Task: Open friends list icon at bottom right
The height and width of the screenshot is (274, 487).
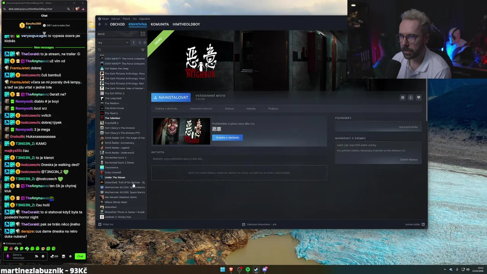Action: click(x=423, y=225)
